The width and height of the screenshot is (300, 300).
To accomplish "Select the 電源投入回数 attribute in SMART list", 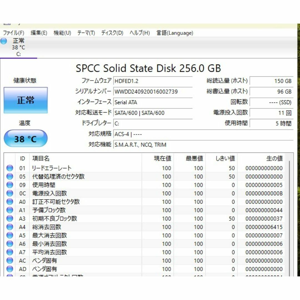I will pos(145,193).
